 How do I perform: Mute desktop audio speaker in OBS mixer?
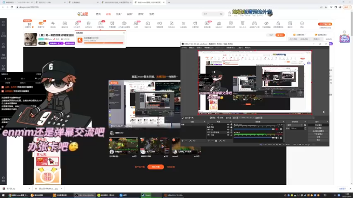pyautogui.click(x=277, y=138)
